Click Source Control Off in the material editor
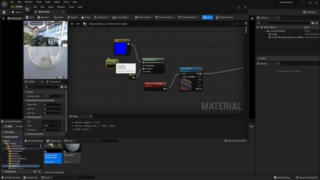This screenshot has height=180, width=320. point(235,141)
